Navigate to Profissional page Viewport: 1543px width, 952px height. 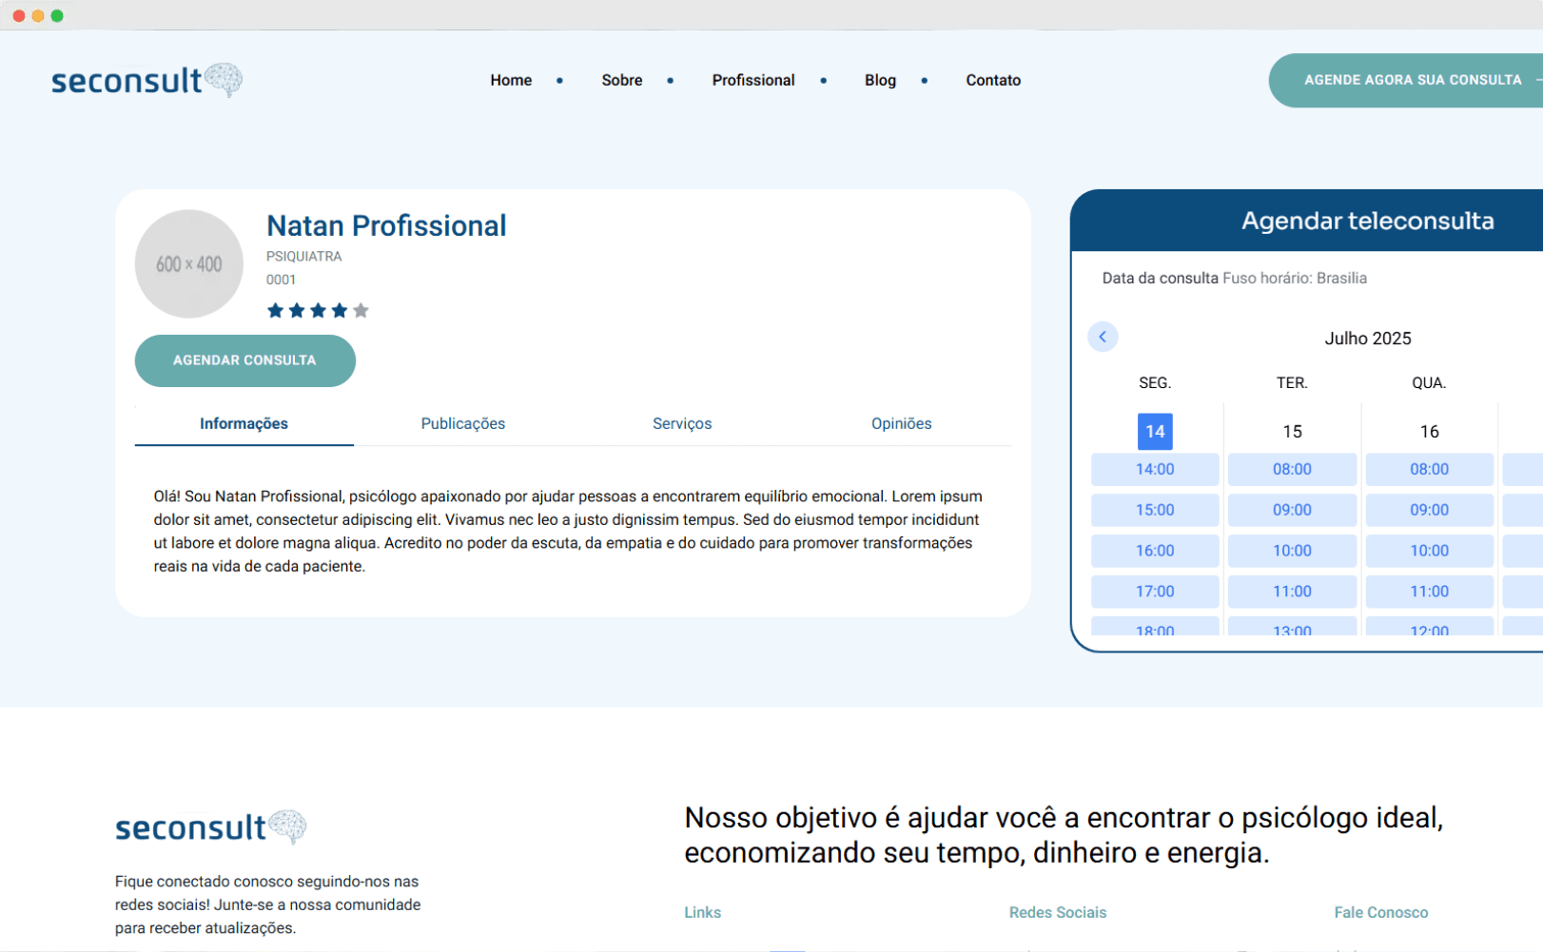click(x=752, y=81)
